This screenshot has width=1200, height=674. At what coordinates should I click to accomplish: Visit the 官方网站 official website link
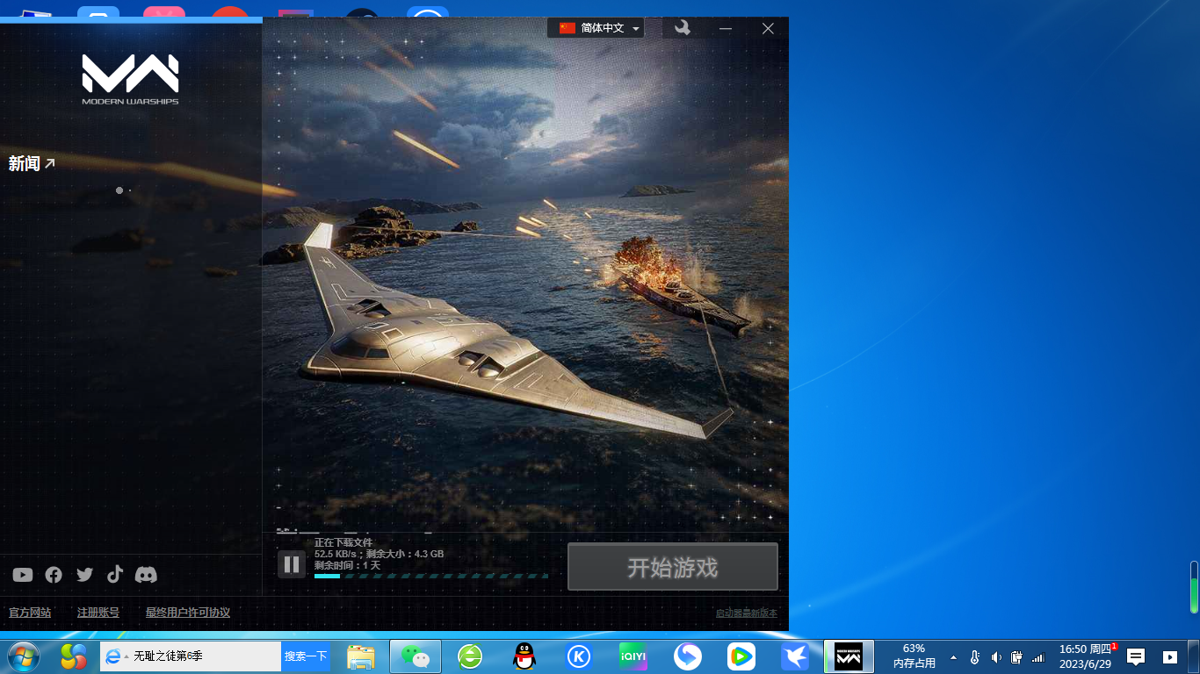pos(30,613)
